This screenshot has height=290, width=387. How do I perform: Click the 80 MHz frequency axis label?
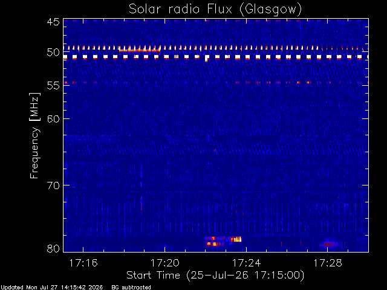53,248
